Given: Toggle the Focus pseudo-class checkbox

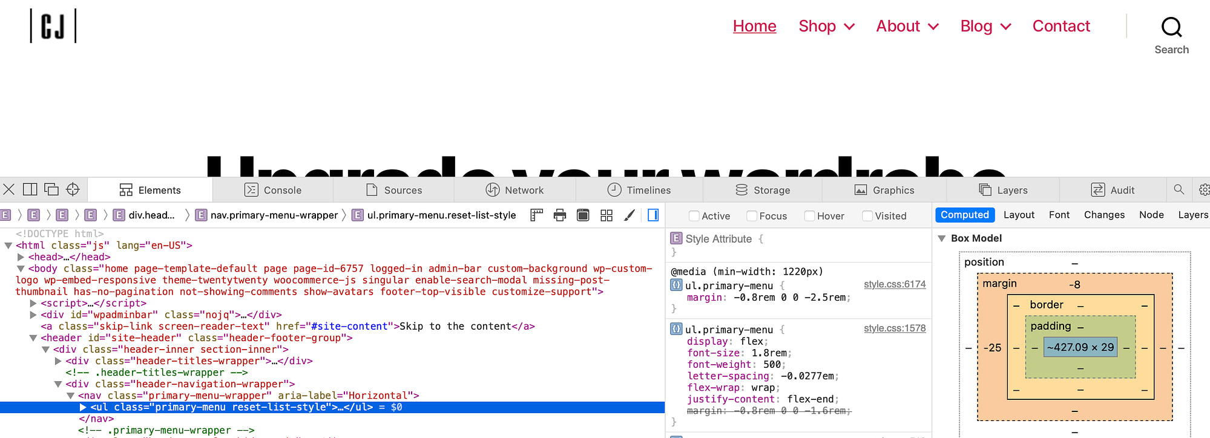Looking at the screenshot, I should (x=752, y=216).
